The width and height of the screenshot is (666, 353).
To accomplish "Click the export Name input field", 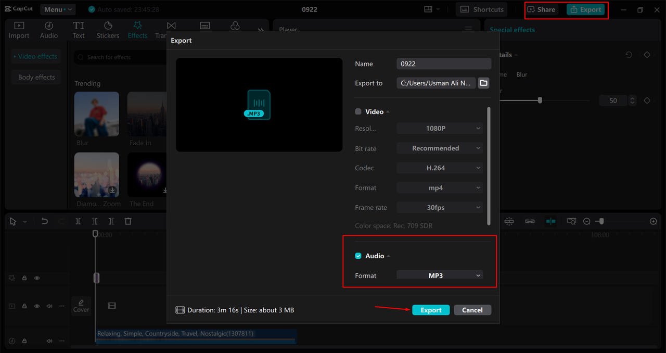I will (x=444, y=64).
